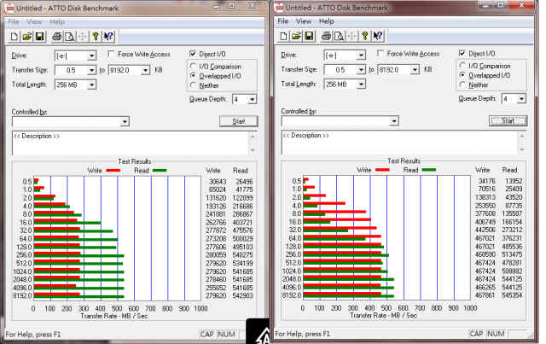Click description scrollbar down arrow in left window
The height and width of the screenshot is (344, 546).
[253, 150]
